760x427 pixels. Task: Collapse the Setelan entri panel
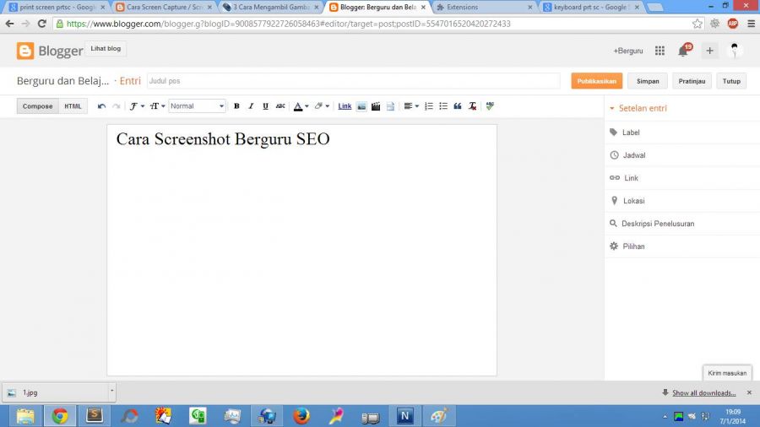pos(638,108)
